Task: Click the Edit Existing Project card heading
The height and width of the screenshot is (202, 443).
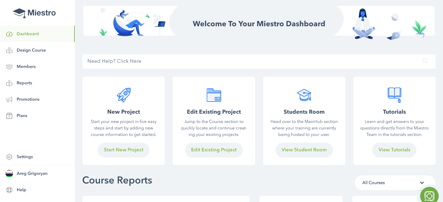Action: 214,112
